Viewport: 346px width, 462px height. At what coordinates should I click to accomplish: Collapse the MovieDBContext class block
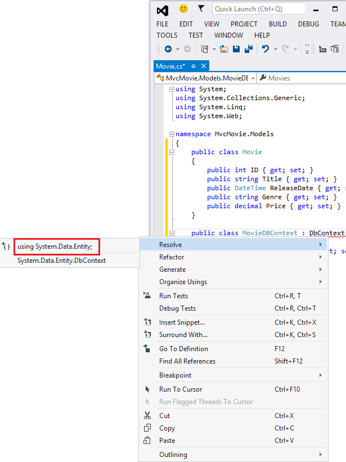[x=172, y=234]
